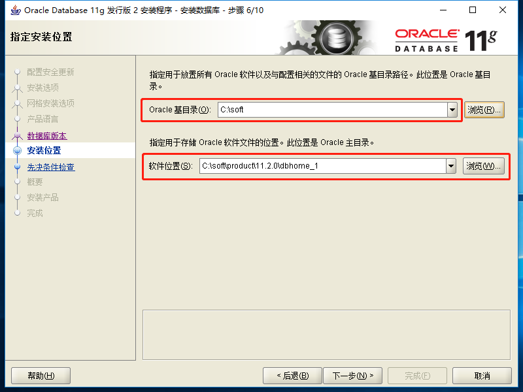Viewport: 523px width, 392px height.
Task: Click the database gear graphic in header
Action: (x=337, y=38)
